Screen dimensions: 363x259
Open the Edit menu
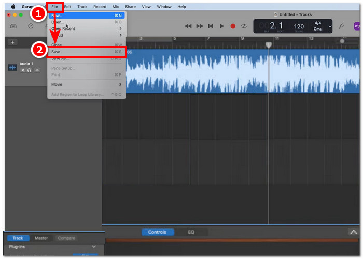point(67,7)
